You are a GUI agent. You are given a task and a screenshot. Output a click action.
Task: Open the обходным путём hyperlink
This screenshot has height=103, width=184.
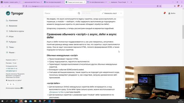(x=56, y=92)
